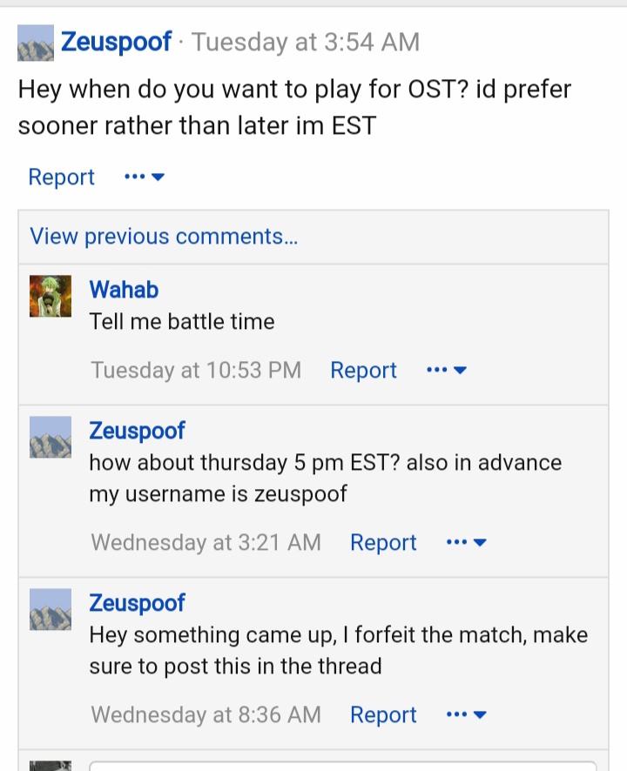Open Zeuspoof's name on the thursday comment
This screenshot has height=771, width=627.
(137, 432)
